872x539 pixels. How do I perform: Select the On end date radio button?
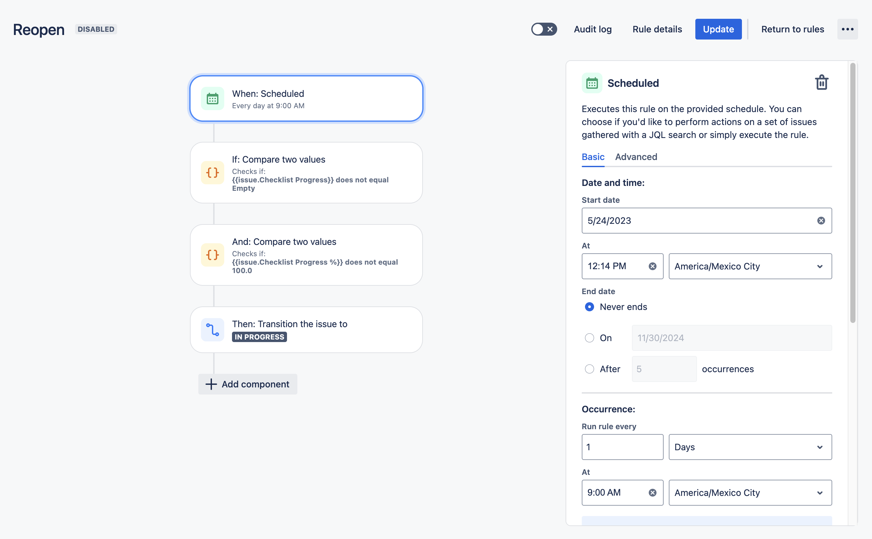click(x=589, y=338)
